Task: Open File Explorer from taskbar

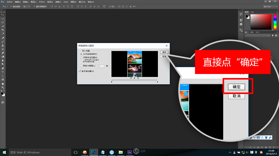Action: click(121, 152)
